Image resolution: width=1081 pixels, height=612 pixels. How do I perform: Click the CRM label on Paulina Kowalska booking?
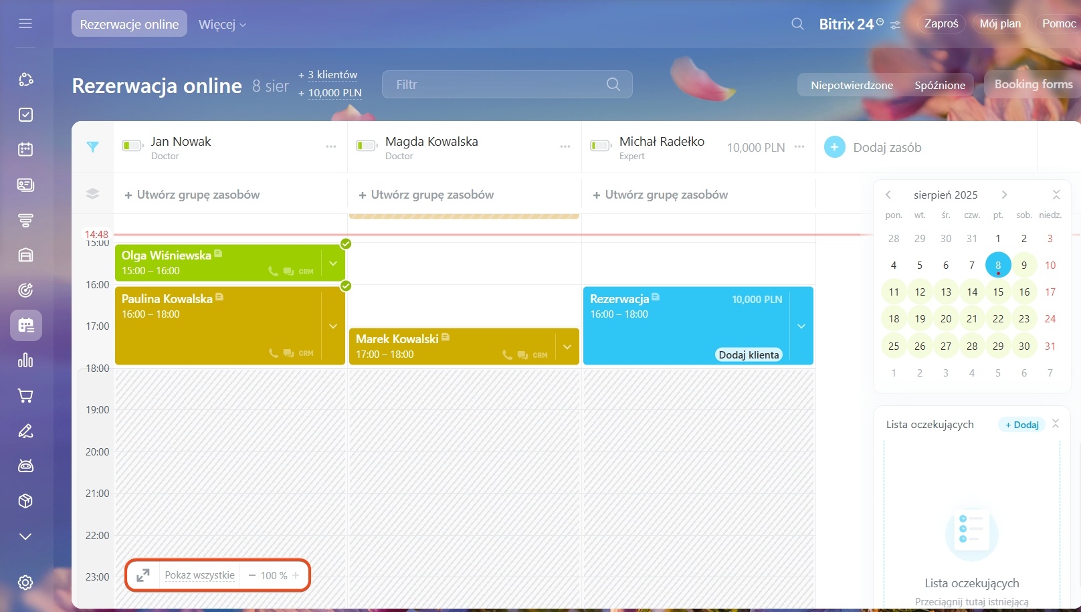pyautogui.click(x=306, y=353)
